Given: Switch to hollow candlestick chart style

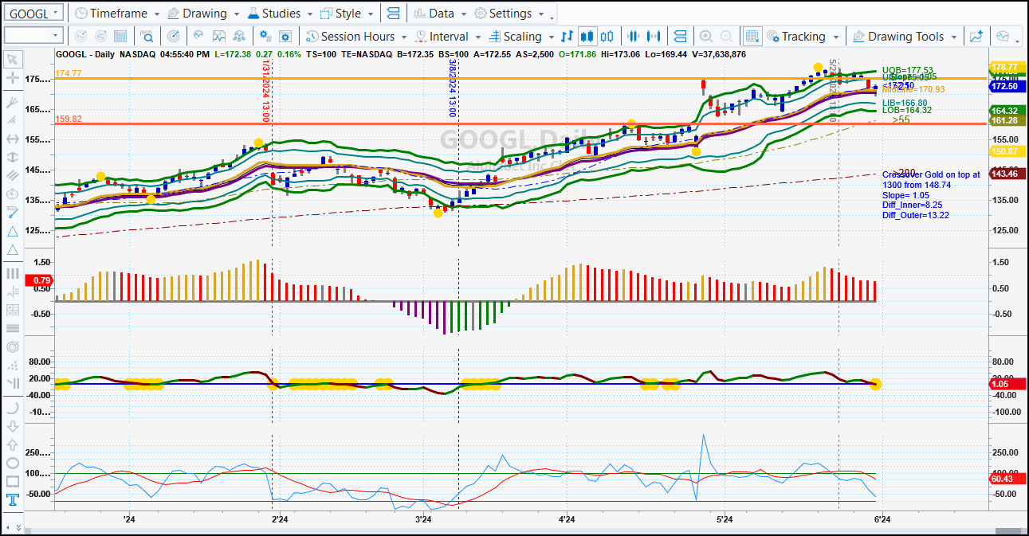Looking at the screenshot, I should pos(607,37).
